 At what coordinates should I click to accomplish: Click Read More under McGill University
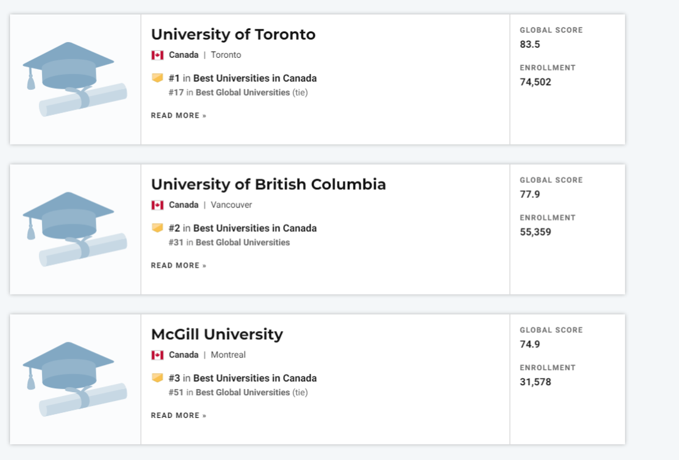(179, 415)
